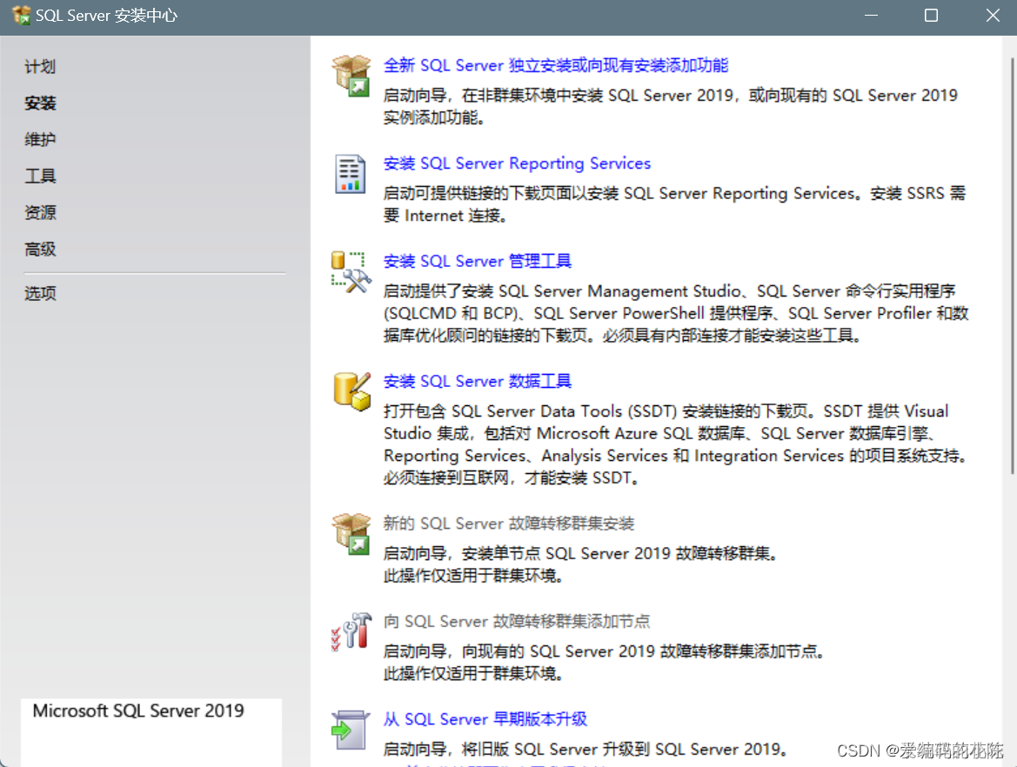This screenshot has height=767, width=1017.
Task: Go to the 资源 section
Action: [x=40, y=213]
